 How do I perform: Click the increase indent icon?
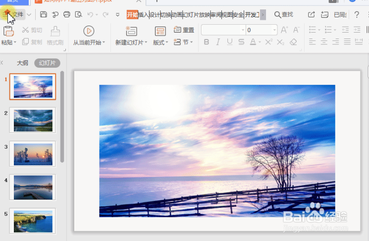point(357,30)
